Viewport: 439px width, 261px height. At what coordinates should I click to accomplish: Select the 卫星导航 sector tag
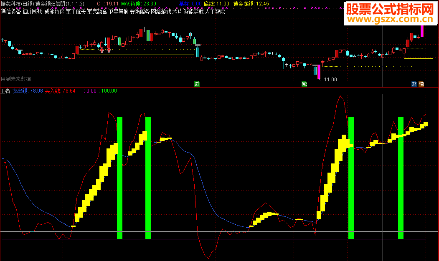(x=119, y=12)
